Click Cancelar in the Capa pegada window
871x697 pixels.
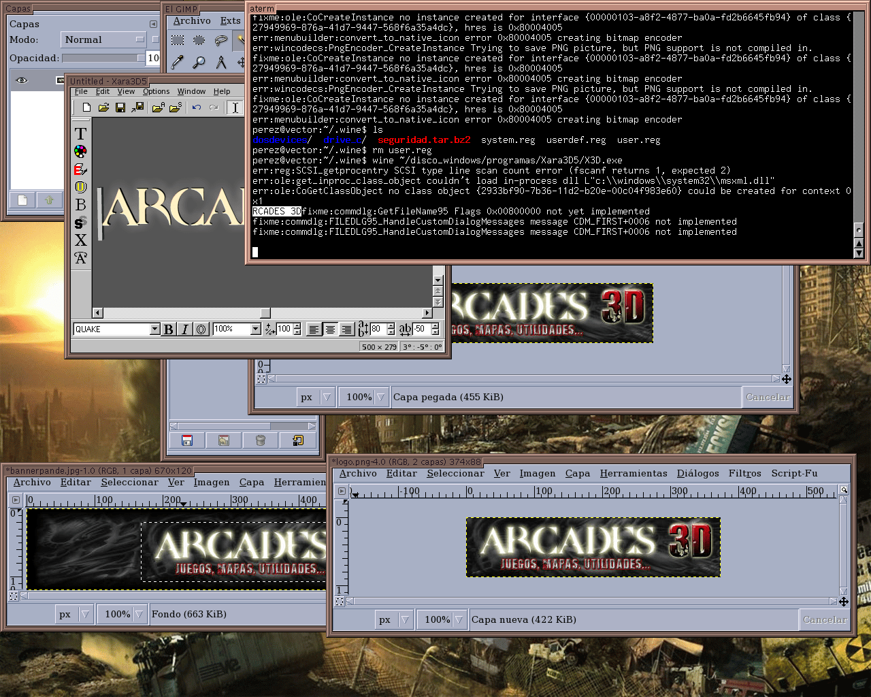[768, 397]
